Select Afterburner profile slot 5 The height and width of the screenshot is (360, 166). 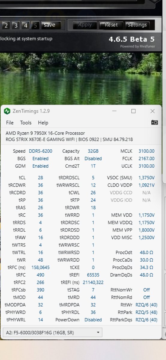pyautogui.click(x=35, y=25)
